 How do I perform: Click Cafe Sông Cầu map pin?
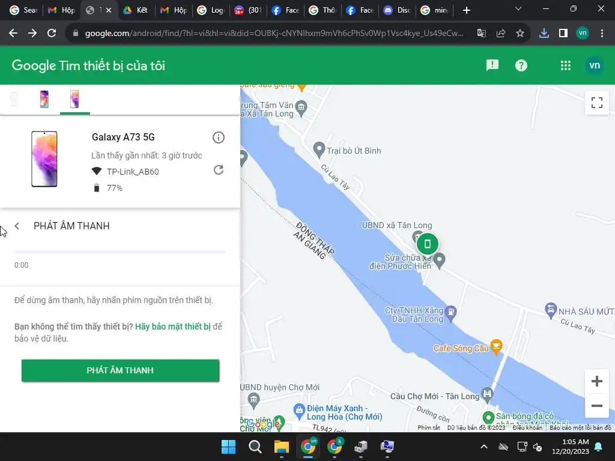496,346
